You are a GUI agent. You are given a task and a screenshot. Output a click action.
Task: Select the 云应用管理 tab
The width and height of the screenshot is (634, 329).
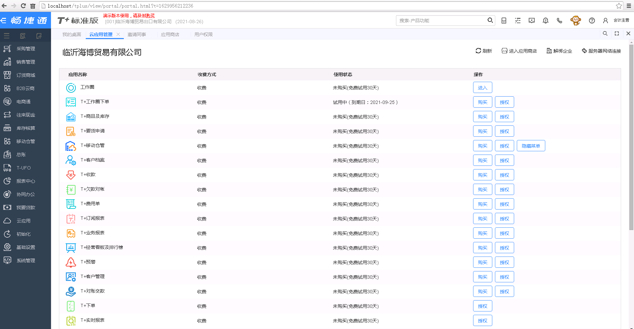101,34
